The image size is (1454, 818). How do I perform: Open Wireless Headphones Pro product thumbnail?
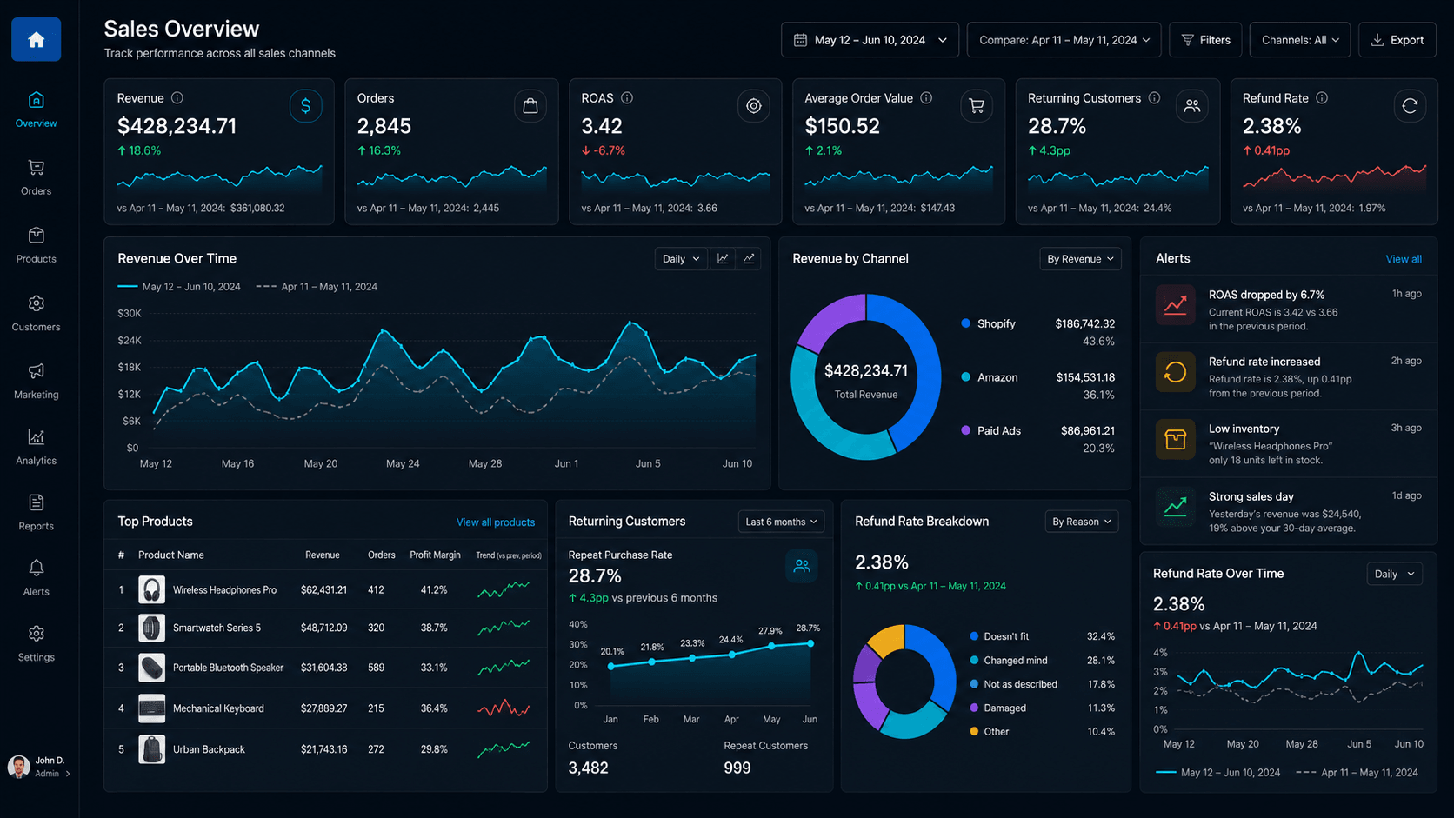[151, 589]
